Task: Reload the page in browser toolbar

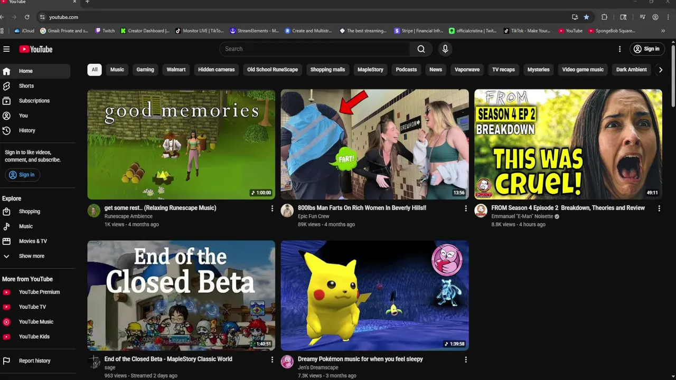Action: (x=27, y=17)
